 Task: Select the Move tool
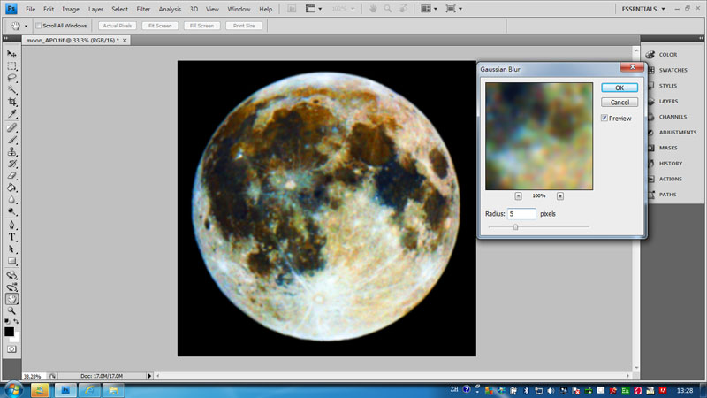pos(12,54)
